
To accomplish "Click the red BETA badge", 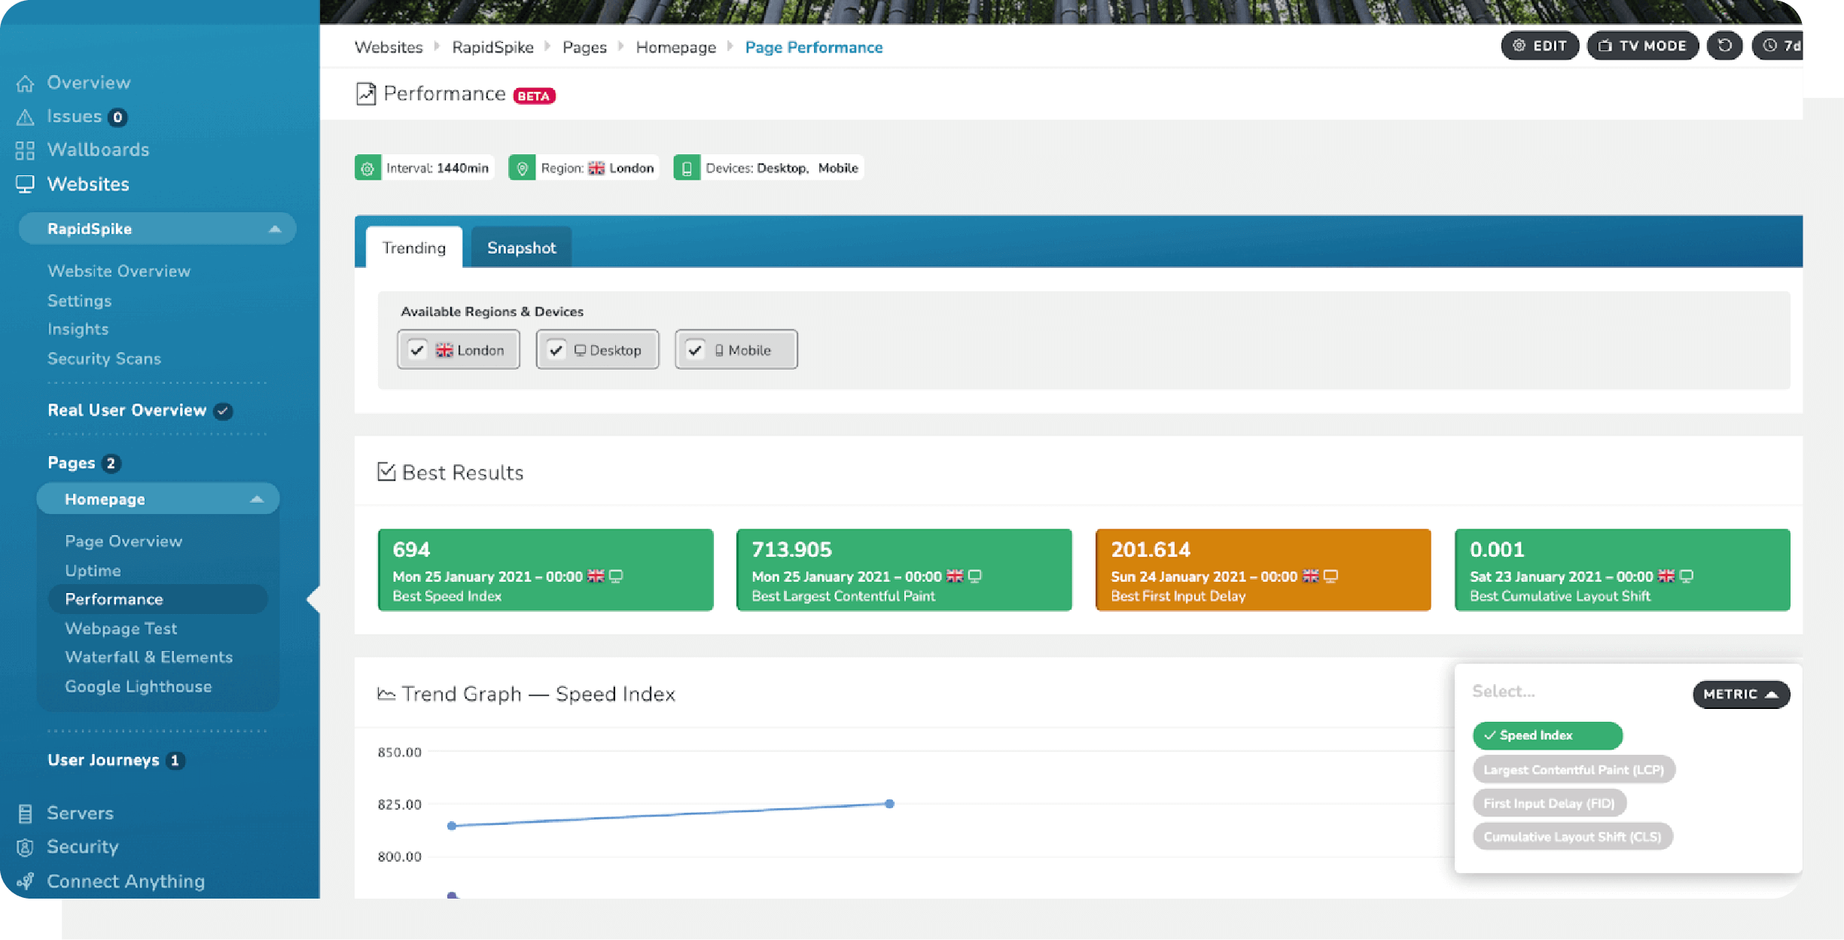I will 534,96.
